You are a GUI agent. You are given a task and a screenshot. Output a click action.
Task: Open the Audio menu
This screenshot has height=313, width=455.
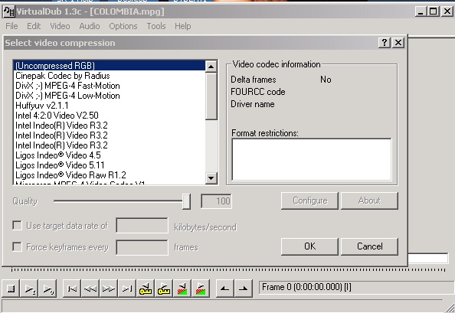coord(90,26)
